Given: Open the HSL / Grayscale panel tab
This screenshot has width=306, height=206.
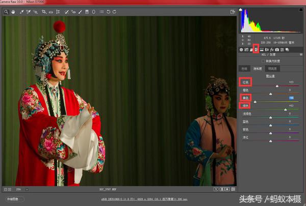Looking at the screenshot, I should [x=256, y=50].
